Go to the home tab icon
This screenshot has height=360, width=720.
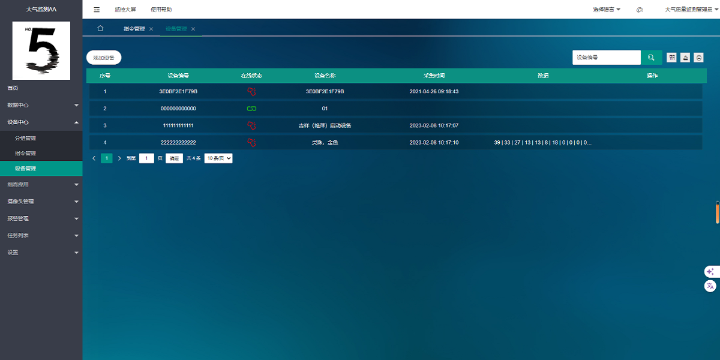point(100,28)
